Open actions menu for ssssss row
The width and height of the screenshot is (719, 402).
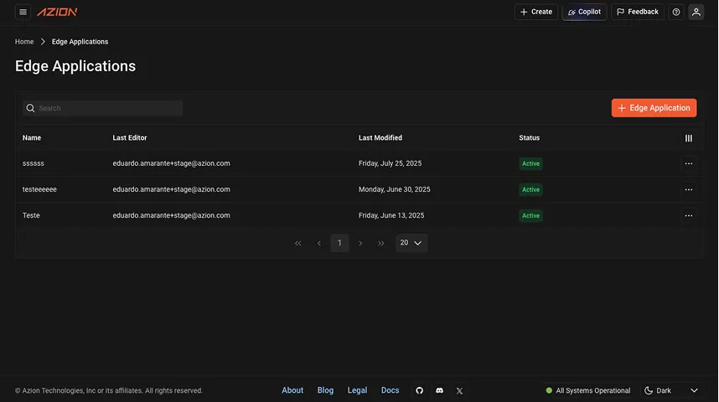tap(688, 164)
